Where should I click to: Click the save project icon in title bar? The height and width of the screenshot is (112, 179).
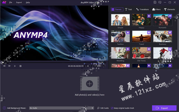[155, 2]
